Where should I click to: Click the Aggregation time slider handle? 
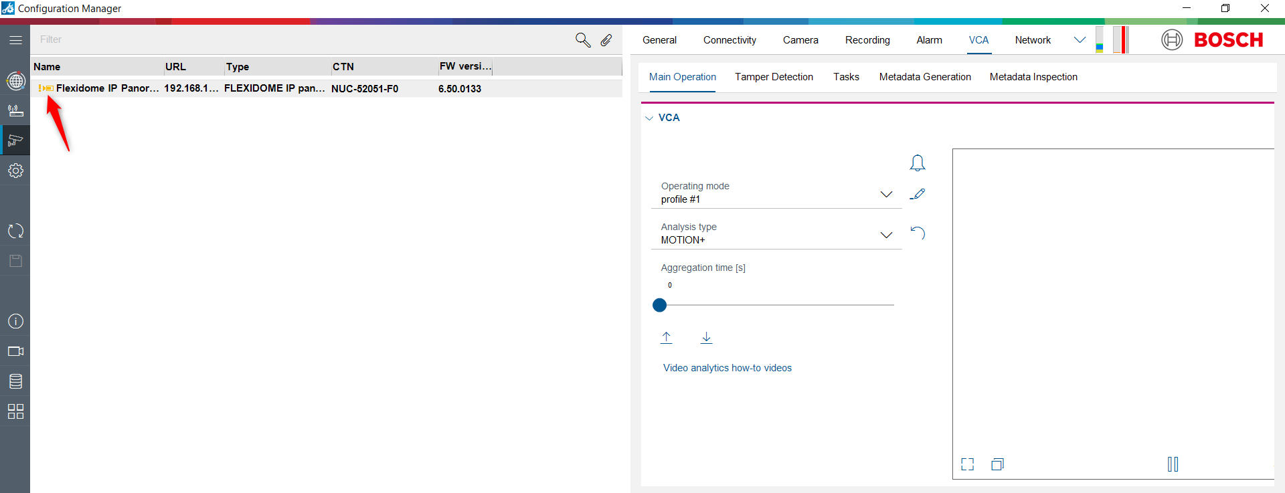[660, 305]
